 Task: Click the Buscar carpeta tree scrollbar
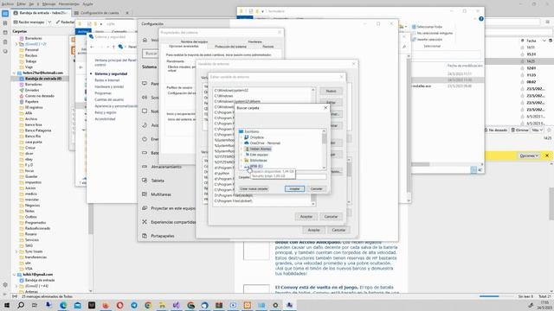point(324,149)
